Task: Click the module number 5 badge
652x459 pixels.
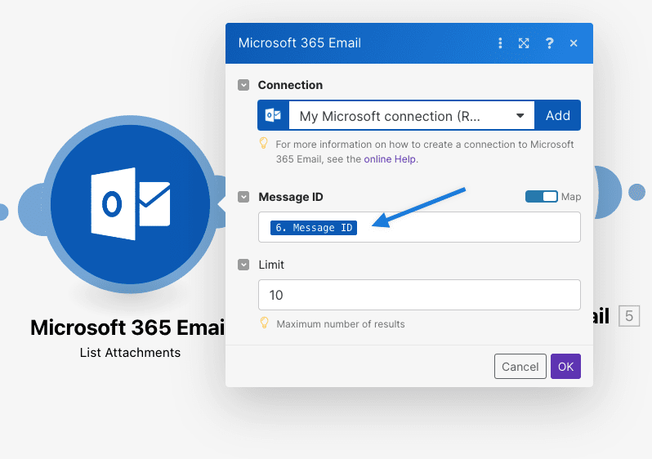Action: (x=629, y=316)
